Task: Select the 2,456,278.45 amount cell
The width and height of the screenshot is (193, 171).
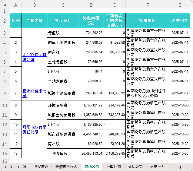Action: coord(114,154)
